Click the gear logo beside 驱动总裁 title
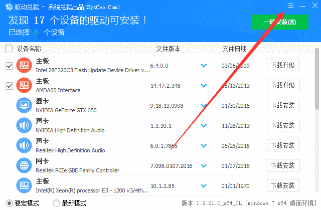Viewport: 321px width, 210px height. 9,7
